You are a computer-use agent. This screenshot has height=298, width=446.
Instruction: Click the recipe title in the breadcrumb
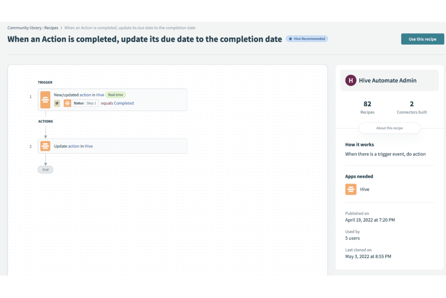(130, 28)
